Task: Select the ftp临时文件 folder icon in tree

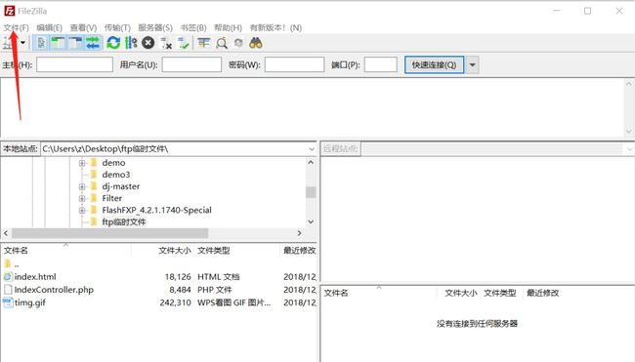Action: click(x=94, y=221)
